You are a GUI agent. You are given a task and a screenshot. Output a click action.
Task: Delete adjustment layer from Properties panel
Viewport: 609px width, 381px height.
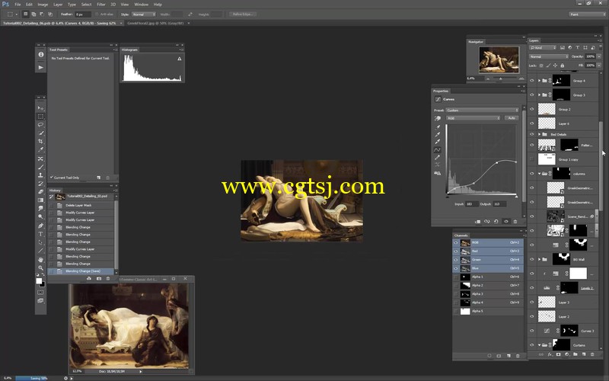pos(515,222)
